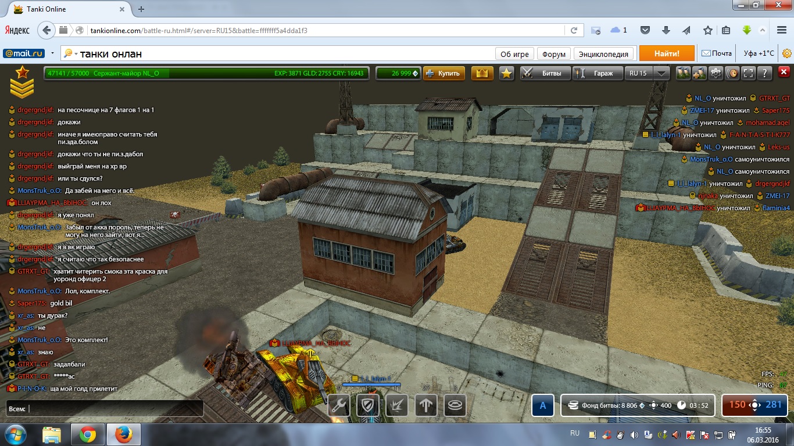This screenshot has height=446, width=794.
Task: Click the orange Найти! search button
Action: [x=667, y=53]
